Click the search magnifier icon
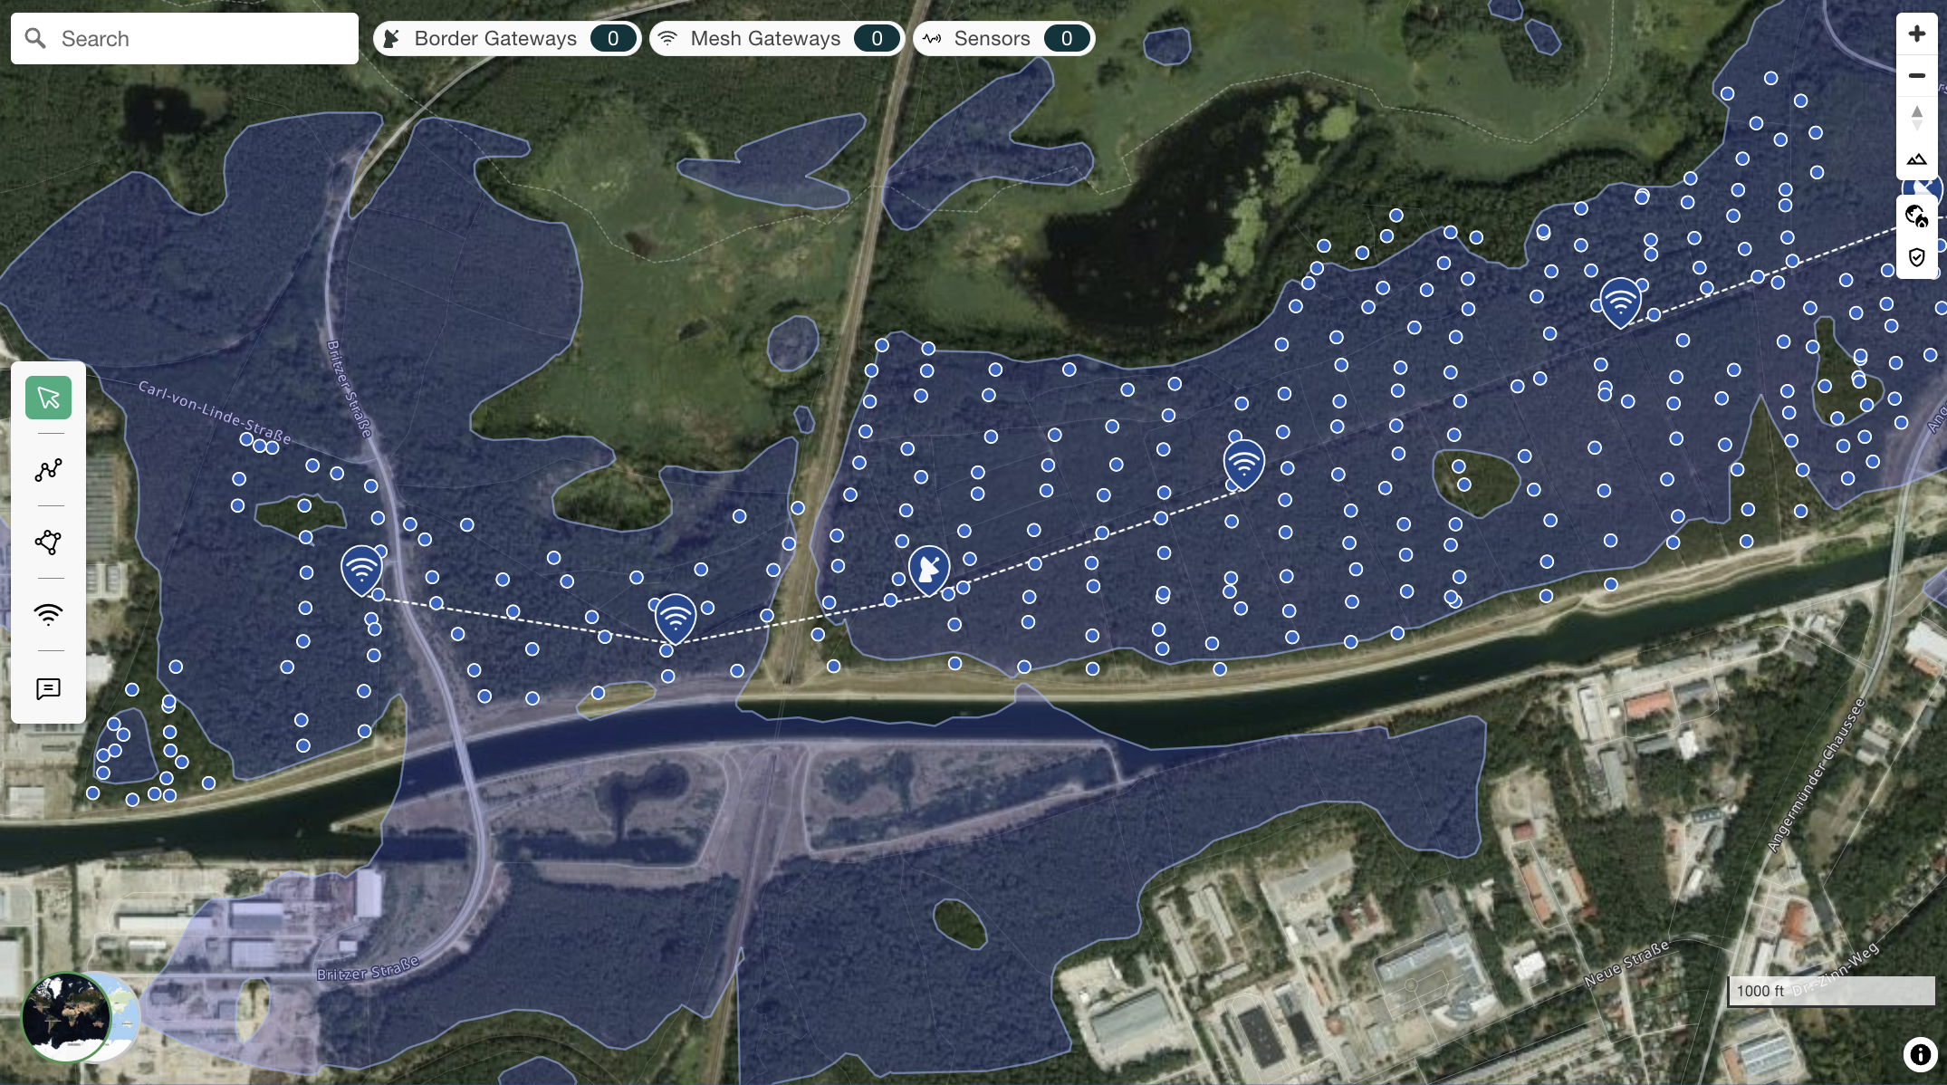Viewport: 1947px width, 1085px height. [x=35, y=38]
